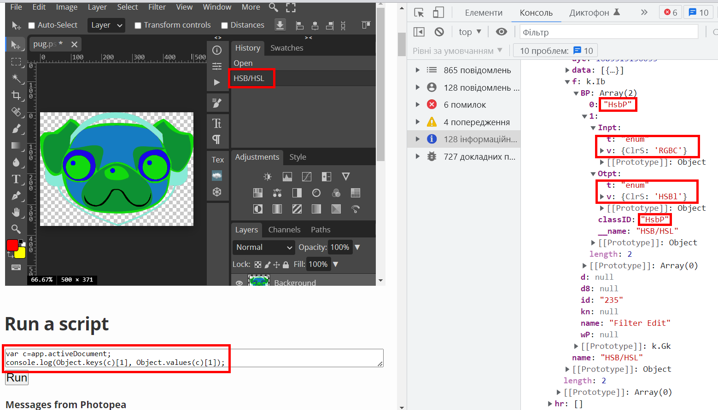Expand the '6 помилок' console group

pos(418,104)
